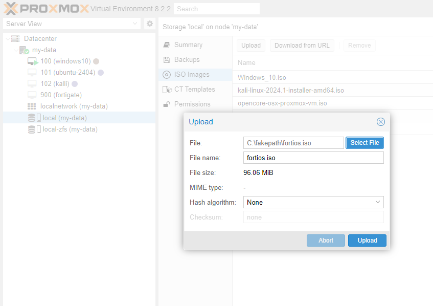Confirm with the dialog's Upload button

[367, 241]
